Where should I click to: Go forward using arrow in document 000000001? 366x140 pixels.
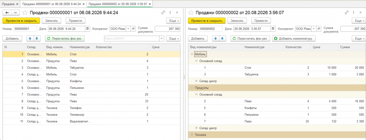pos(15,12)
